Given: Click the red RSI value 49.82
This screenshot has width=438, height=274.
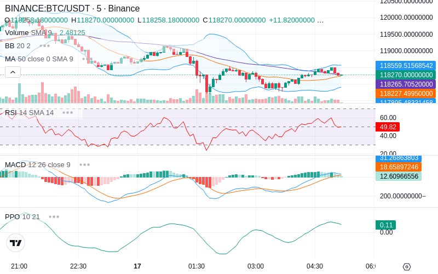Looking at the screenshot, I should [x=388, y=127].
